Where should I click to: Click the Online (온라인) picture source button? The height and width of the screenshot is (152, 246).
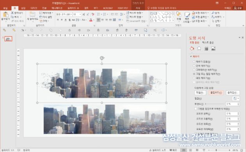pos(233,93)
